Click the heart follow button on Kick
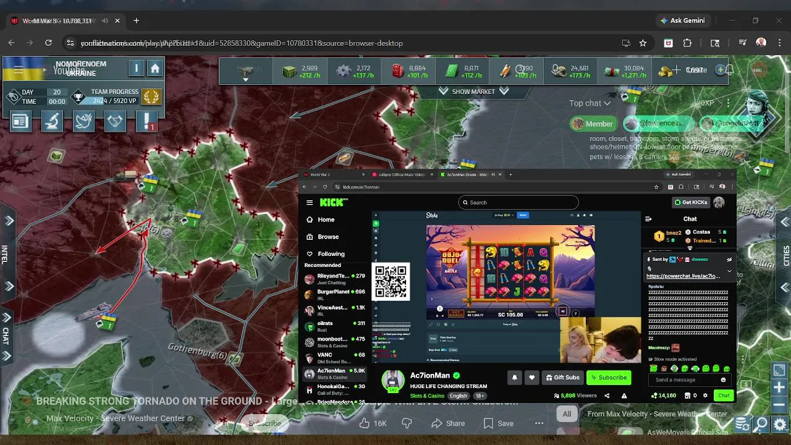 [x=531, y=378]
